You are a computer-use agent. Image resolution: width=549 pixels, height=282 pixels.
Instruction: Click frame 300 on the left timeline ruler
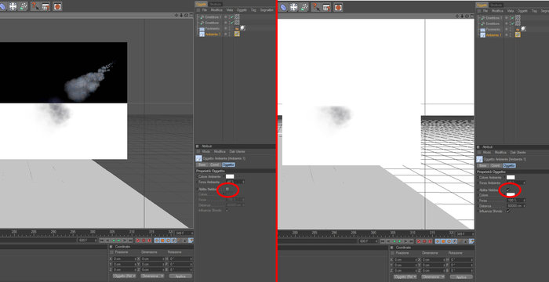[x=93, y=232]
